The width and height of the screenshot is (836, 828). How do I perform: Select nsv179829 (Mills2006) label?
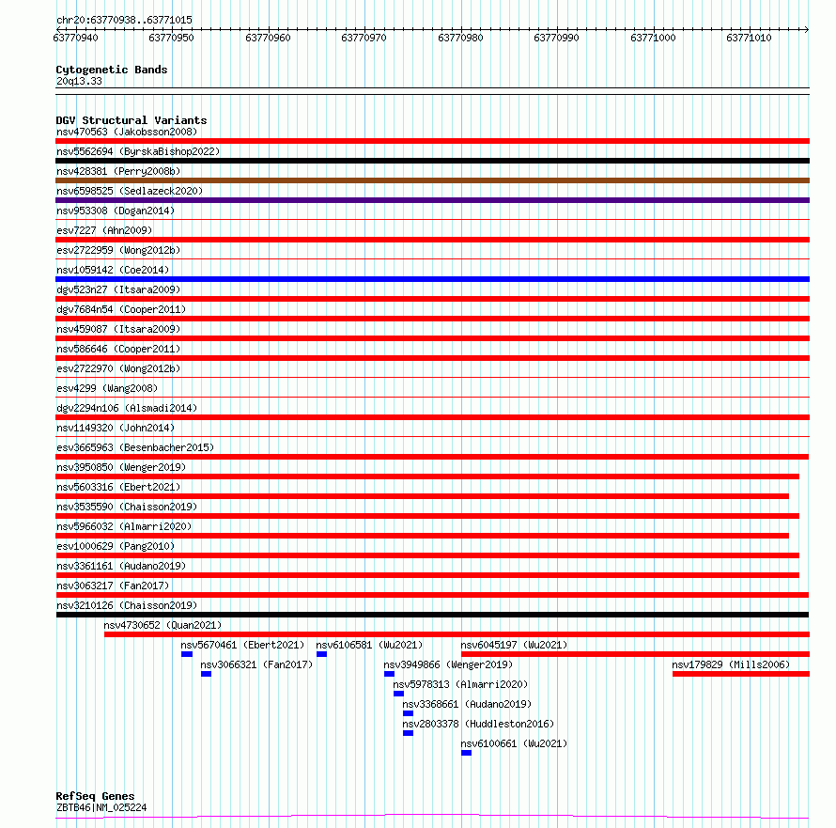pos(731,664)
